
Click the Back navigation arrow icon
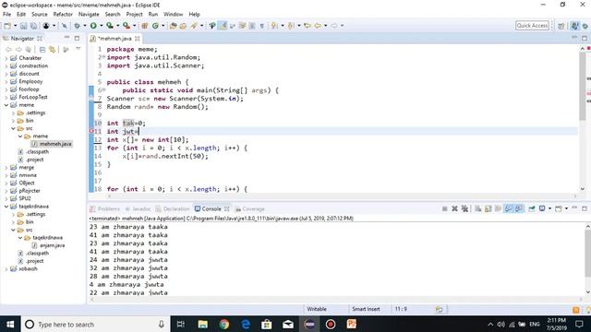tap(318, 26)
